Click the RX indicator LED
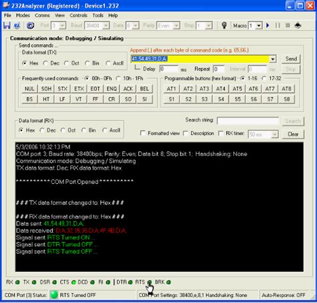The height and width of the screenshot is (303, 317). (x=17, y=282)
